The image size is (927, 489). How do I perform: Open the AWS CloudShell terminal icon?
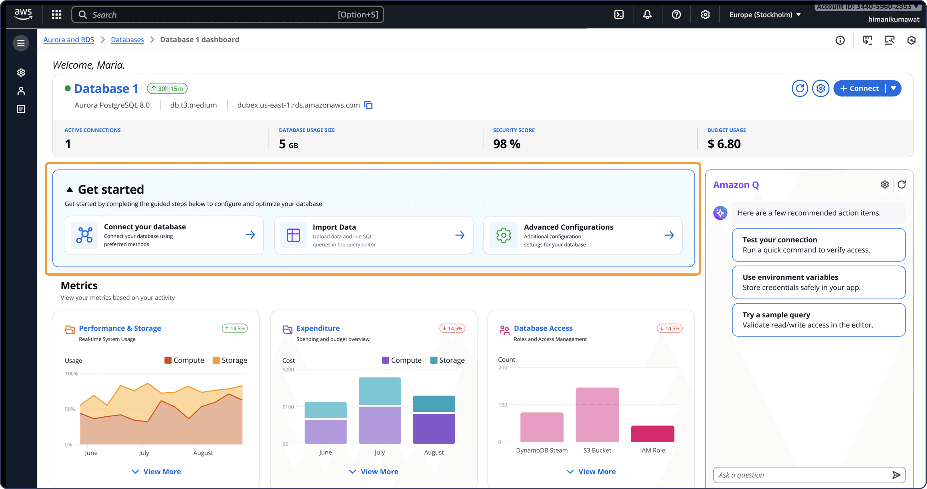click(x=618, y=15)
